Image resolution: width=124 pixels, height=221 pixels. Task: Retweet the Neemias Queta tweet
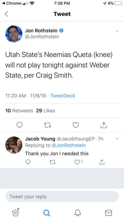(x=47, y=125)
